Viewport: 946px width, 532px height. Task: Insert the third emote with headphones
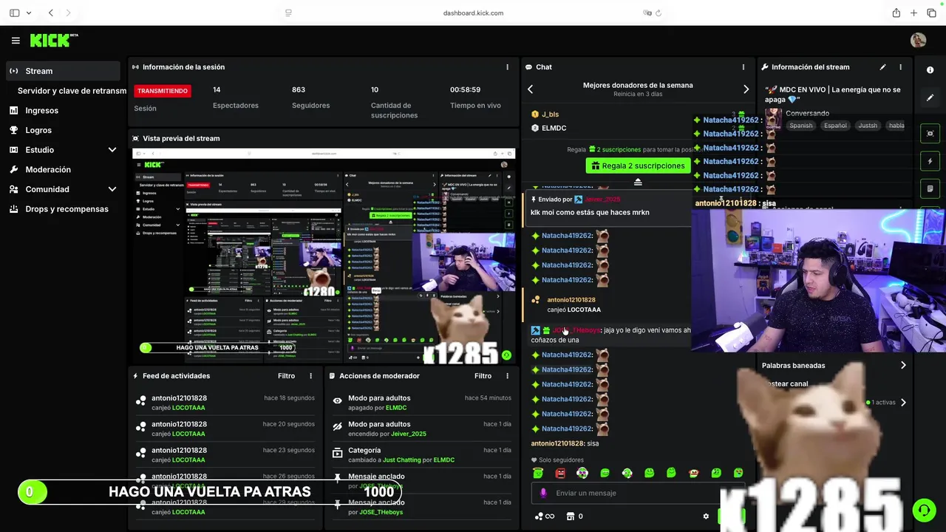coord(582,473)
